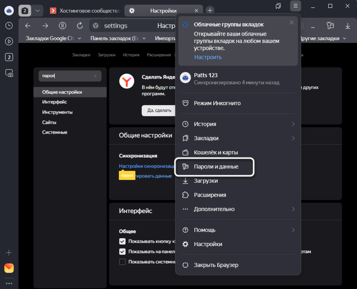The image size is (357, 289).
Task: Click the hamburger main menu button
Action: [x=296, y=6]
